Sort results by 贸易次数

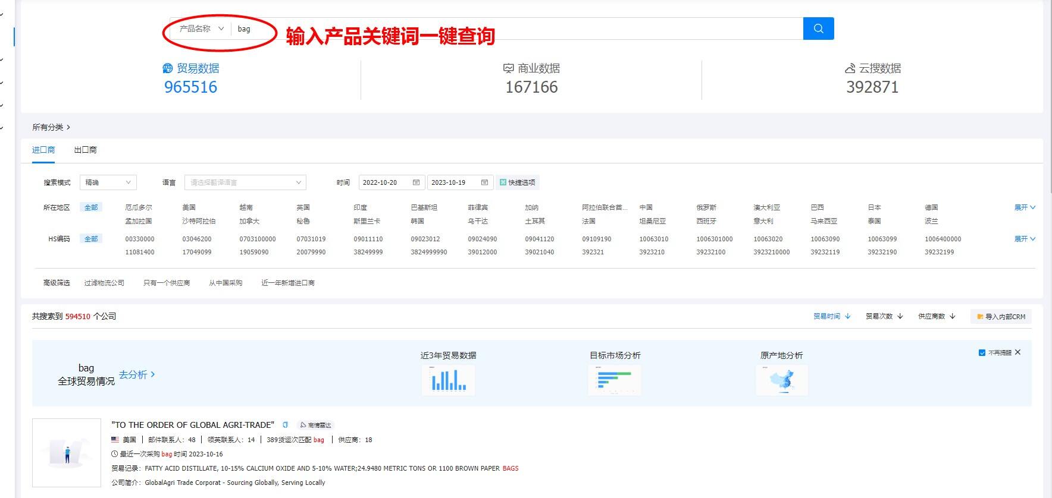pos(884,316)
